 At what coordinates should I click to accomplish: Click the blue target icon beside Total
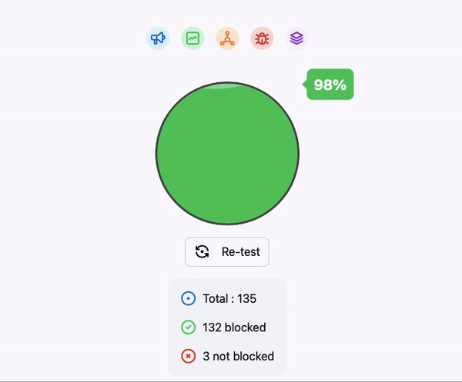(x=188, y=298)
